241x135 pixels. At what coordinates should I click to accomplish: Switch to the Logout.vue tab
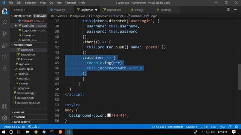tap(114, 10)
